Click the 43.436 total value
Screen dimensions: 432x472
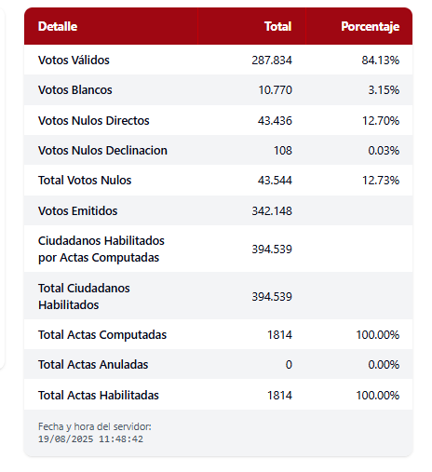275,120
